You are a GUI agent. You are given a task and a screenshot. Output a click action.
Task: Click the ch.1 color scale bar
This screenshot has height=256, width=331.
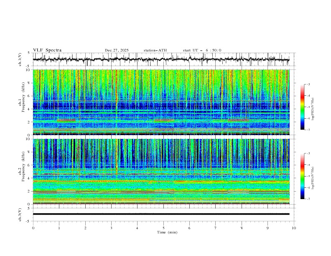tap(302, 107)
